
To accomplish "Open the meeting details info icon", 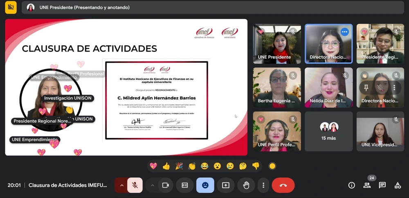I will 351,185.
